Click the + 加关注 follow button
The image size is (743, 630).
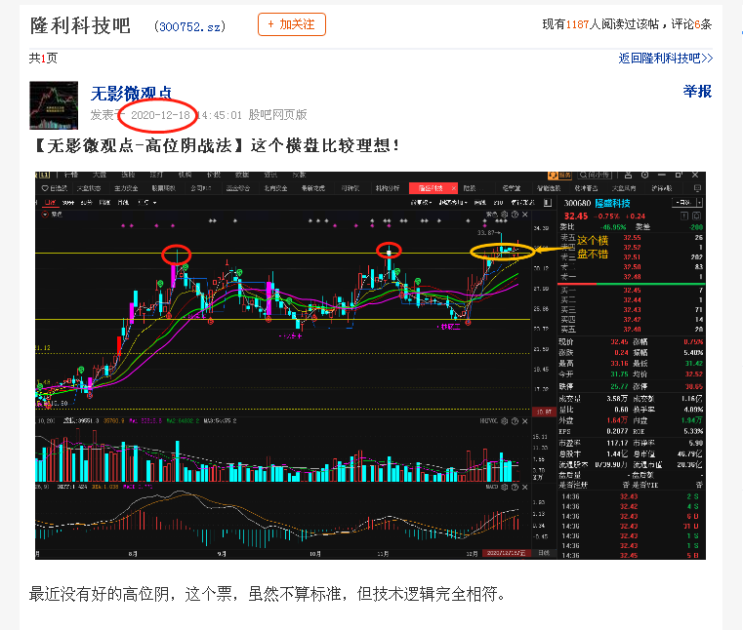click(x=291, y=24)
